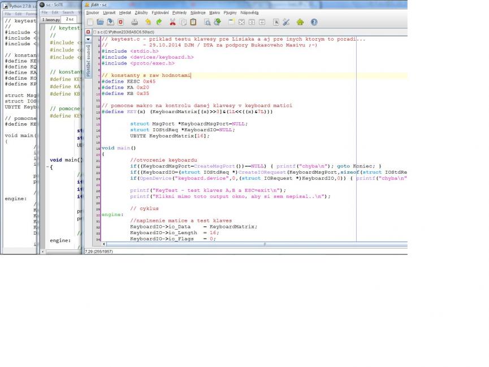Close the buffer with red X toolbar icon
This screenshot has width=489, height=367.
[120, 22]
